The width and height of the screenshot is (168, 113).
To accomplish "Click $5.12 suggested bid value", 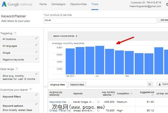I will coord(150,110).
